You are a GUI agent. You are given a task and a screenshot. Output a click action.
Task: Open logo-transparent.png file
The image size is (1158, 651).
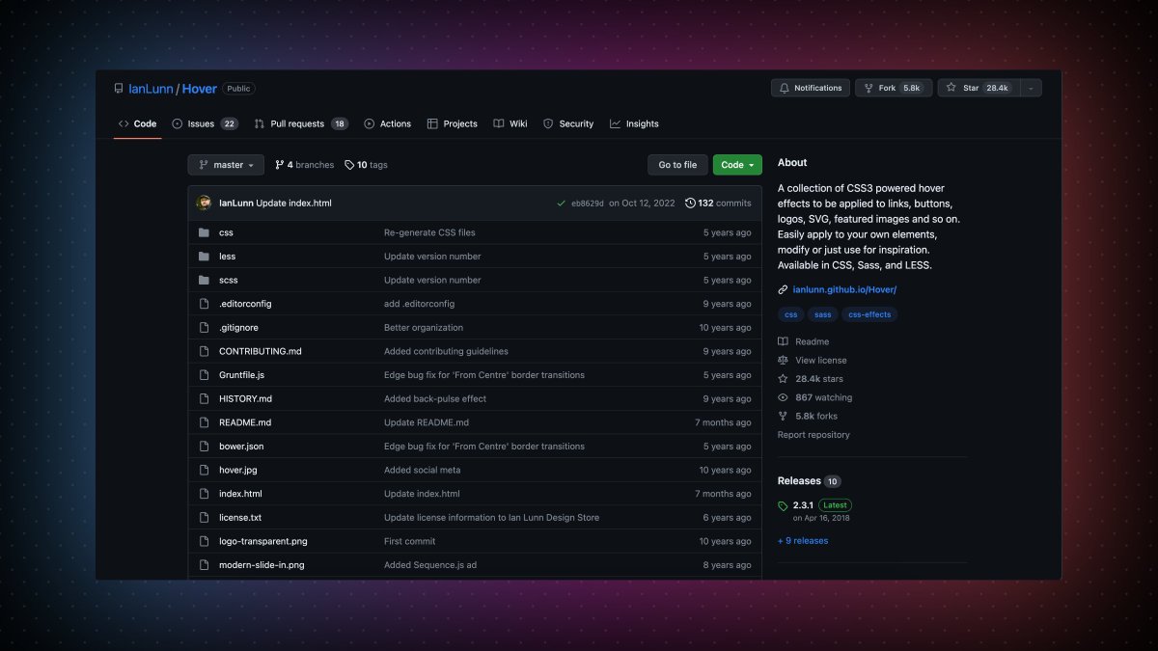click(263, 541)
